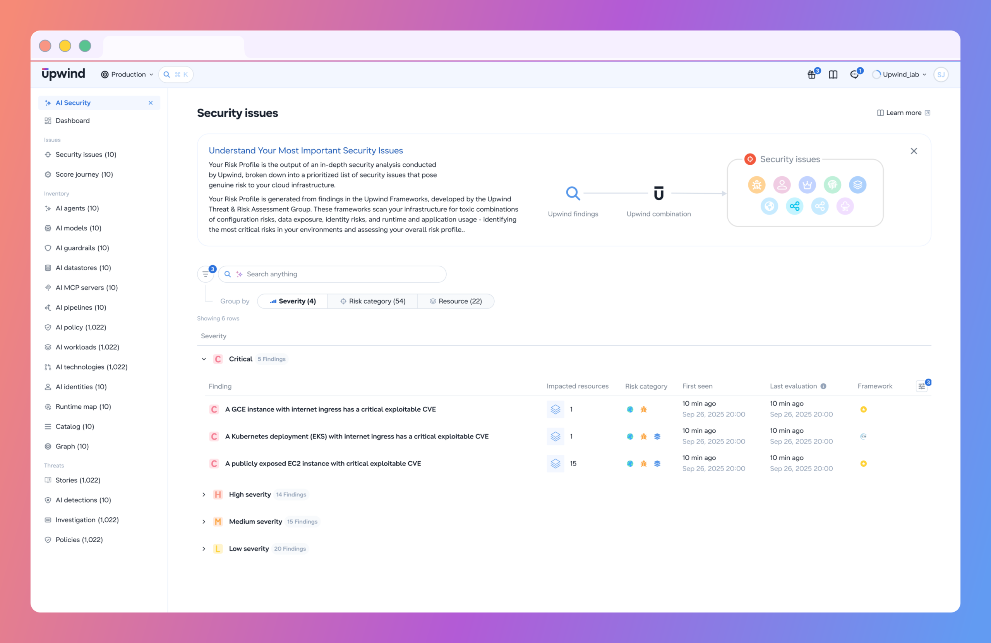Click the SJ user avatar

point(941,75)
